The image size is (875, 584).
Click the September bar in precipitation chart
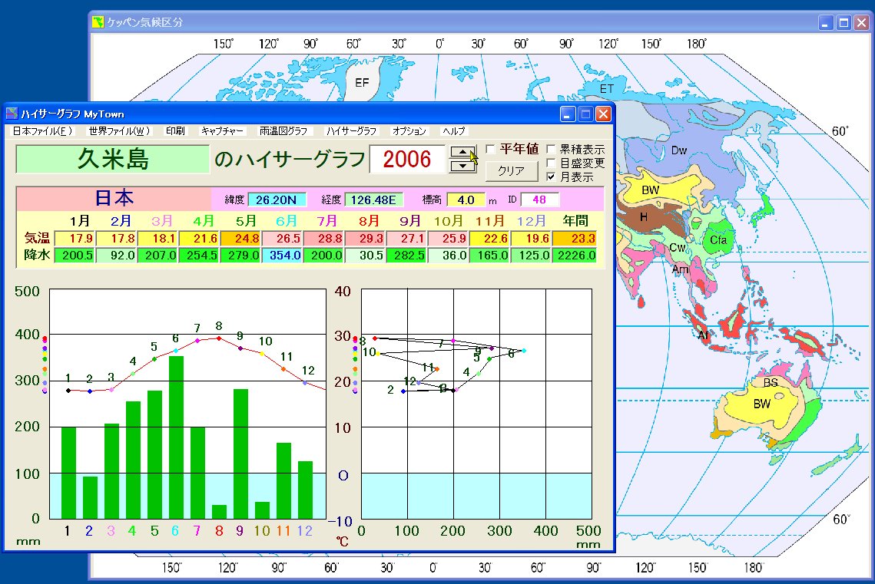tap(240, 454)
